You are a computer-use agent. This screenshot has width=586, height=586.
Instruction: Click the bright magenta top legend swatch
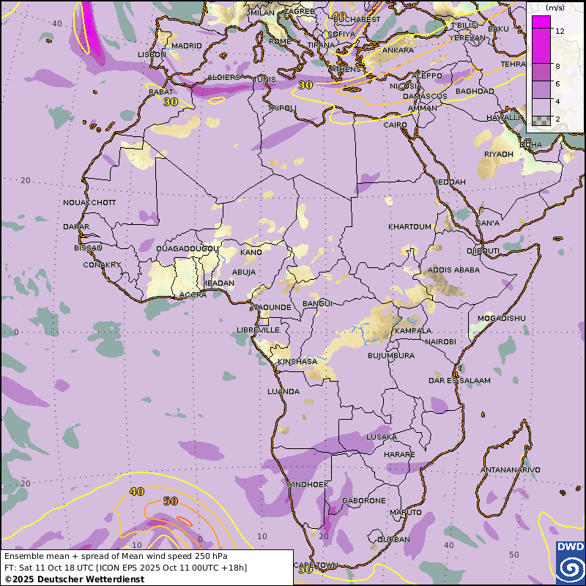541,22
